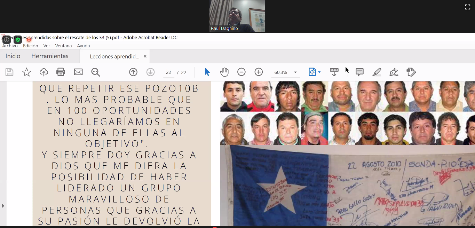Add a comment note icon
The height and width of the screenshot is (228, 475).
[x=359, y=72]
